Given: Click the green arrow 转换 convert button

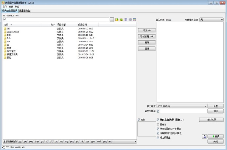Looking at the screenshot, I should (x=215, y=136).
